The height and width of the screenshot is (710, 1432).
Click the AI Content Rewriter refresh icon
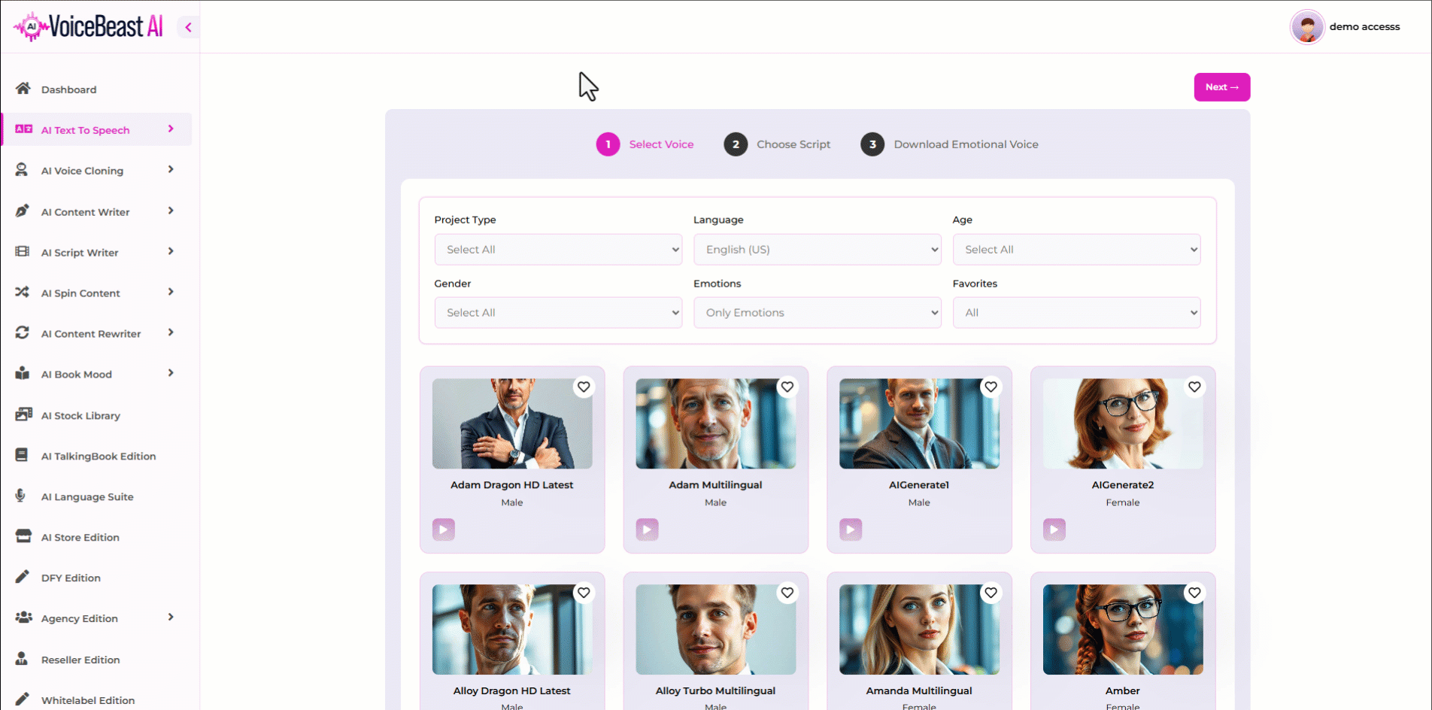click(x=23, y=332)
